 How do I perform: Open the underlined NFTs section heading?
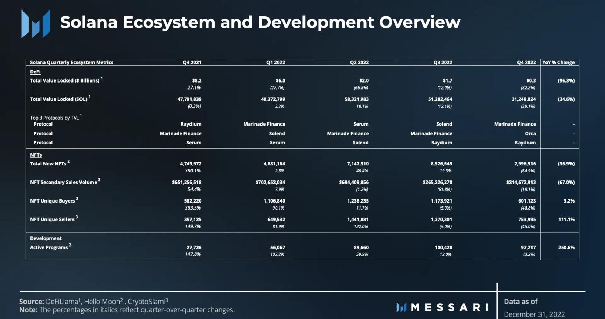pos(36,155)
